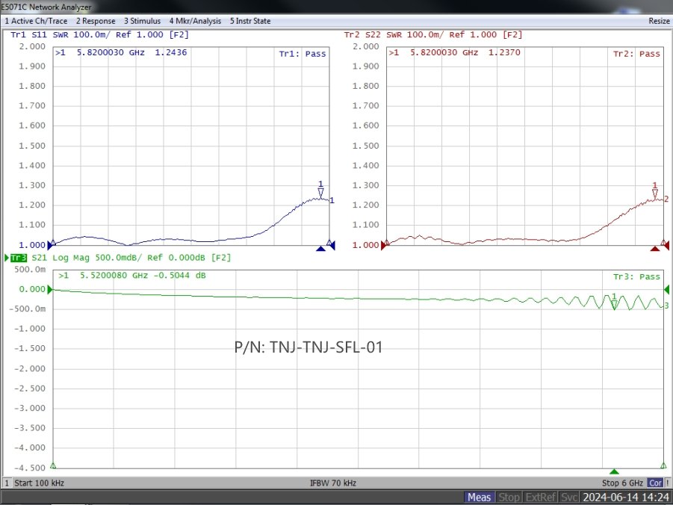Viewport: 673px width, 505px height.
Task: Select Tr1 S11 SWR trace title
Action: point(99,35)
